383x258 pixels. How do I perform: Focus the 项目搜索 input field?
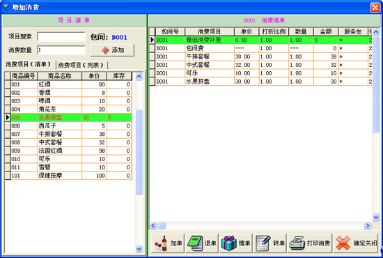(61, 37)
